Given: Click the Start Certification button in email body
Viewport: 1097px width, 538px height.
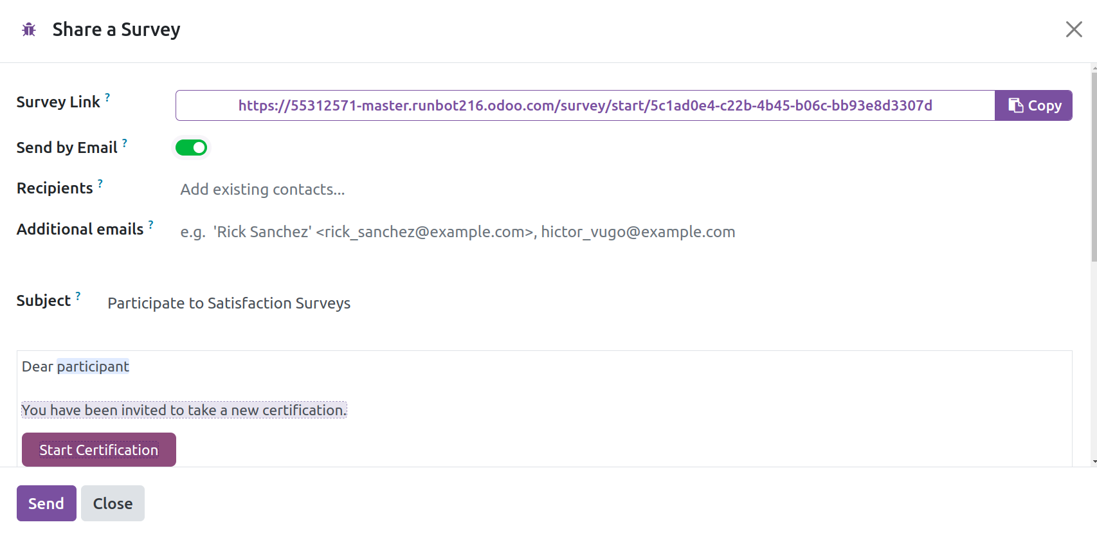Looking at the screenshot, I should 99,450.
